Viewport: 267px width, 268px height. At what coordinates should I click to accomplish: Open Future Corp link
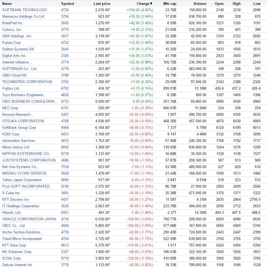click(x=11, y=42)
